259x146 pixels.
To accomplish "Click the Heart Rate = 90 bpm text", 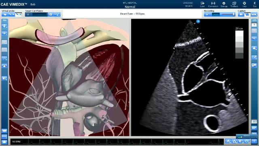I will (x=132, y=14).
